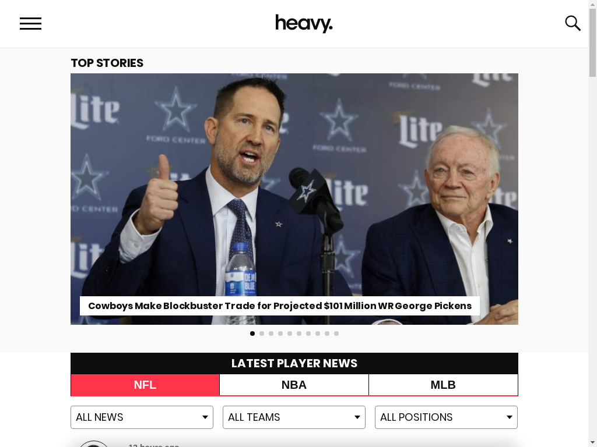Switch to the MLB tab
Image resolution: width=597 pixels, height=447 pixels.
click(x=443, y=385)
